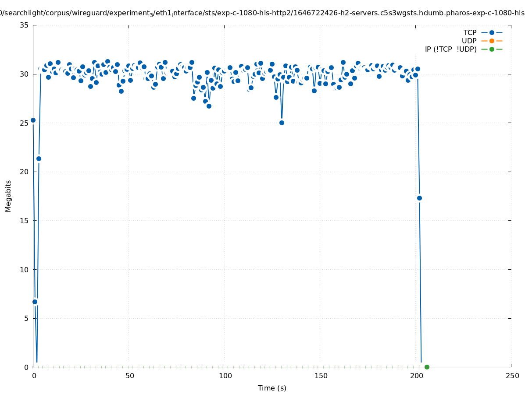
Task: Click the green IP legend marker
Action: (x=492, y=49)
